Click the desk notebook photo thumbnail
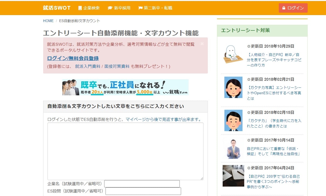 coord(233,176)
